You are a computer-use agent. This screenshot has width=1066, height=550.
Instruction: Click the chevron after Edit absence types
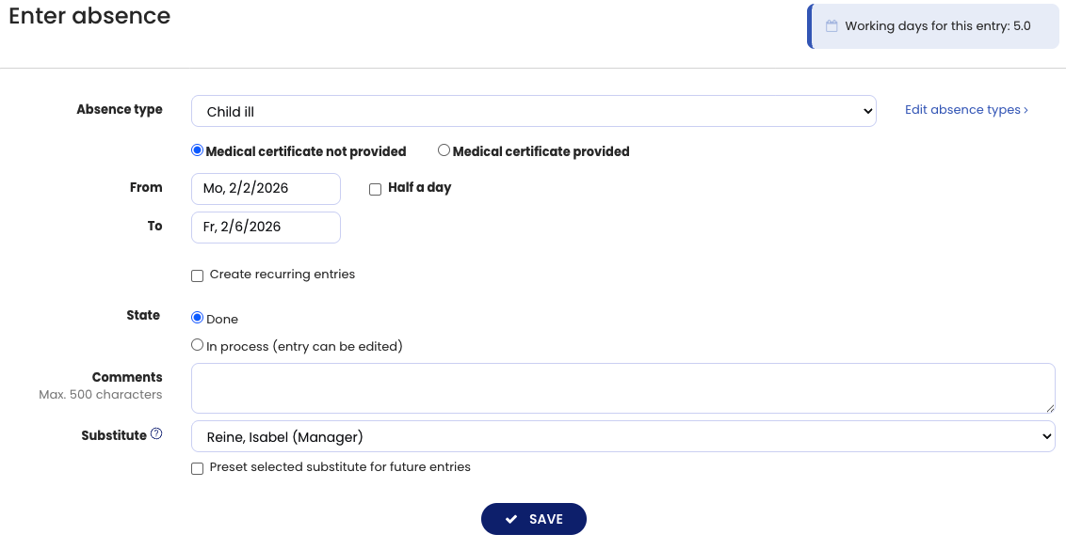(x=1026, y=110)
